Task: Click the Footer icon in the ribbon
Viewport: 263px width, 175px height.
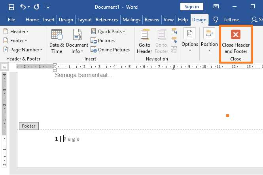Action: click(6, 41)
